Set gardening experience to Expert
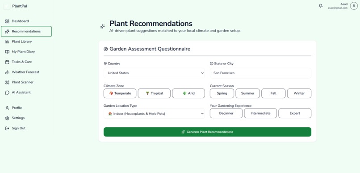Image resolution: width=360 pixels, height=173 pixels. click(295, 113)
